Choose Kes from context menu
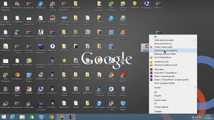The width and height of the screenshot is (214, 120). tap(173, 92)
